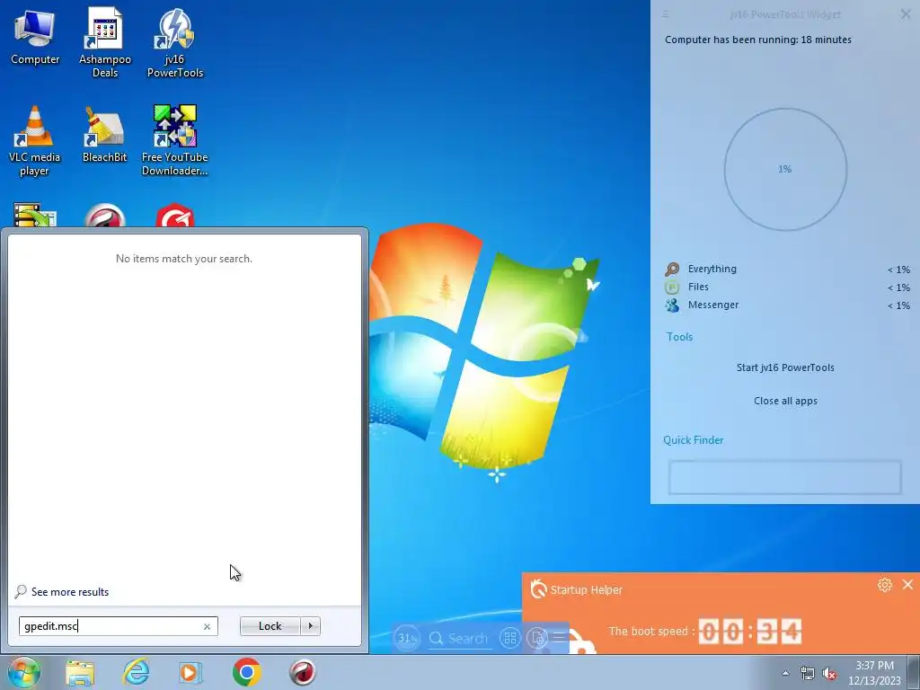Click the Start menu search box
Screen dimensions: 920x690
118,626
